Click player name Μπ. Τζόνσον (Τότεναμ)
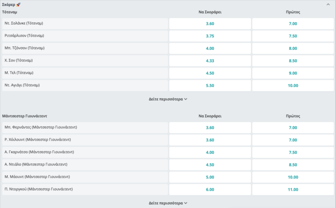Viewport: 335px width, 208px height. tap(25, 48)
